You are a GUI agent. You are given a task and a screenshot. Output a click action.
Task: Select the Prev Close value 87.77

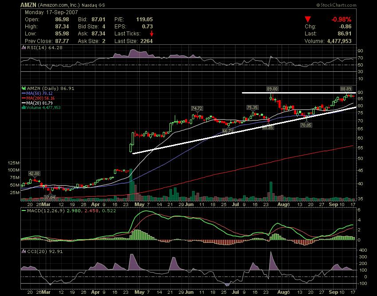pyautogui.click(x=62, y=41)
